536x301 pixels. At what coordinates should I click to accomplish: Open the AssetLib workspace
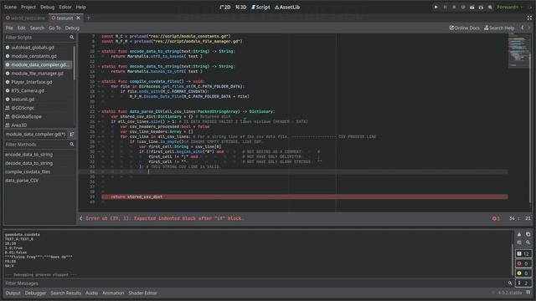click(287, 8)
